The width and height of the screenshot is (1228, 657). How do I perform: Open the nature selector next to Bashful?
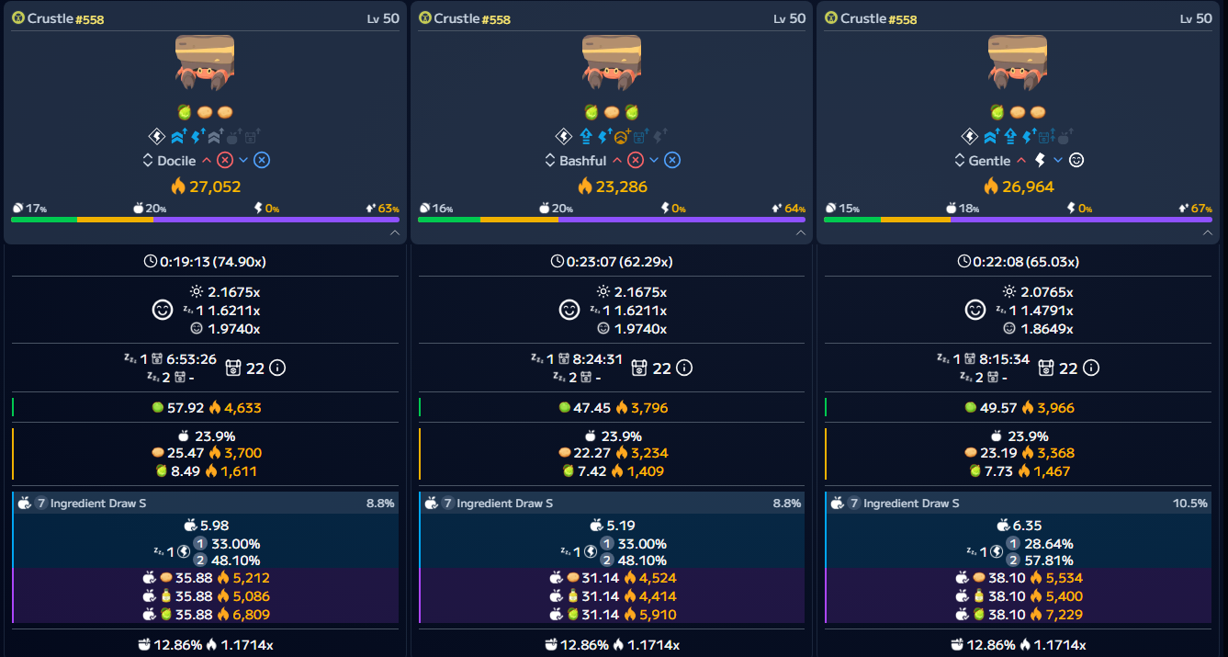(552, 161)
